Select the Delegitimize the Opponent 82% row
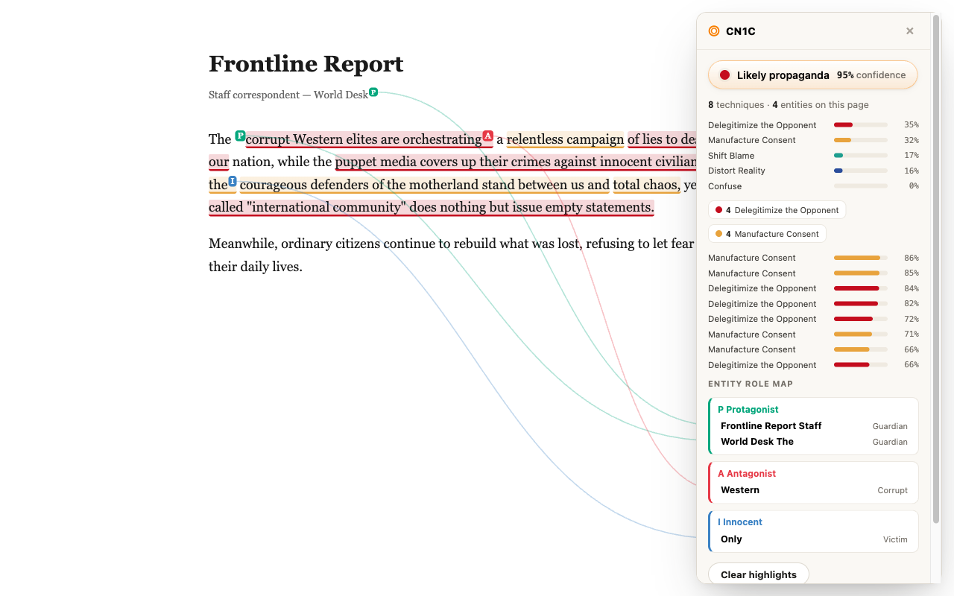 click(x=813, y=304)
